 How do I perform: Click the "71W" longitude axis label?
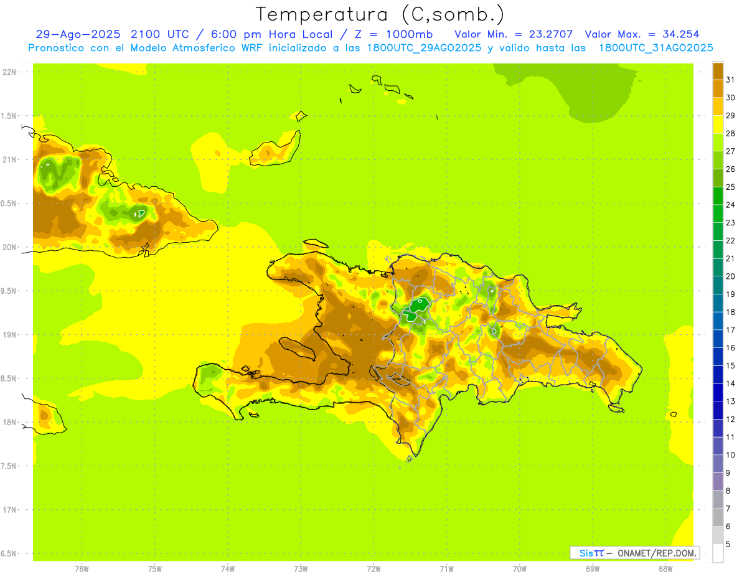[446, 569]
